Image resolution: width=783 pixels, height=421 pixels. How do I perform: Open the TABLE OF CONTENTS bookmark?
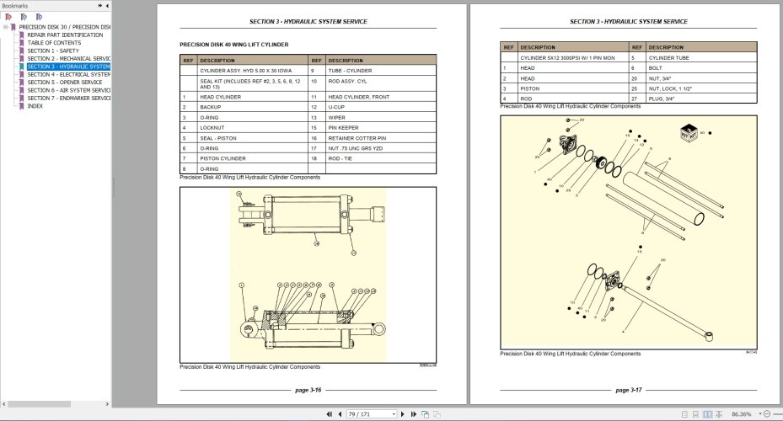tap(54, 43)
